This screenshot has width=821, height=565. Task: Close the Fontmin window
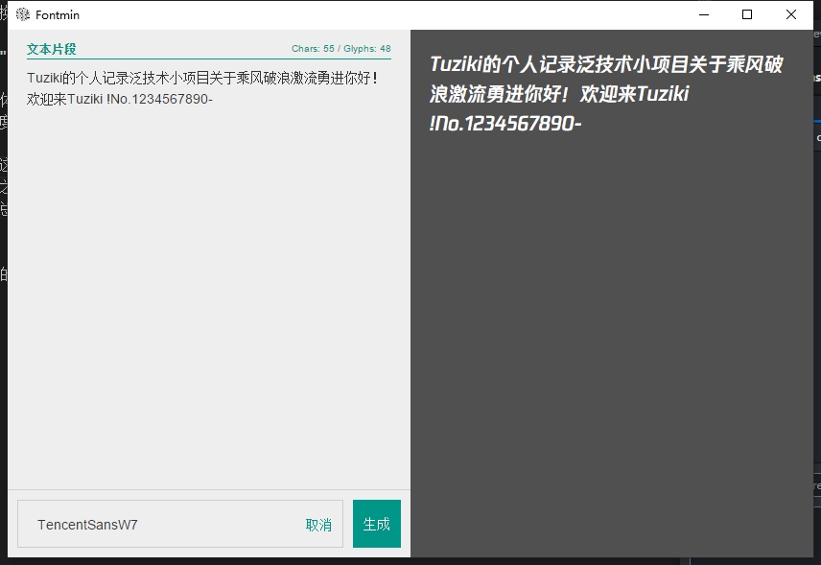tap(791, 14)
